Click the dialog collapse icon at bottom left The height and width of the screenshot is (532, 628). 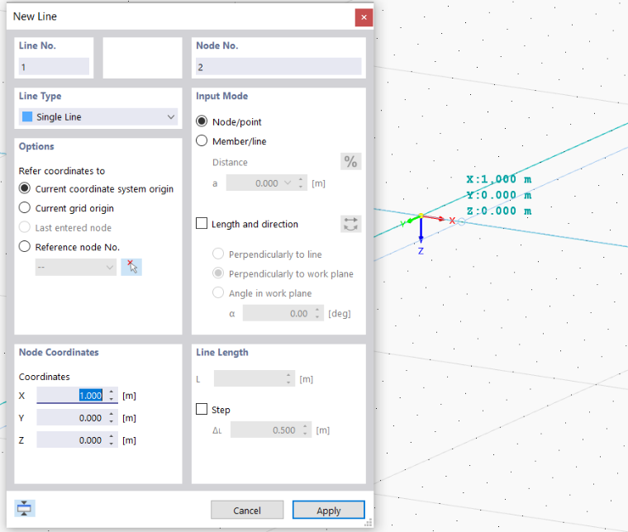point(25,508)
